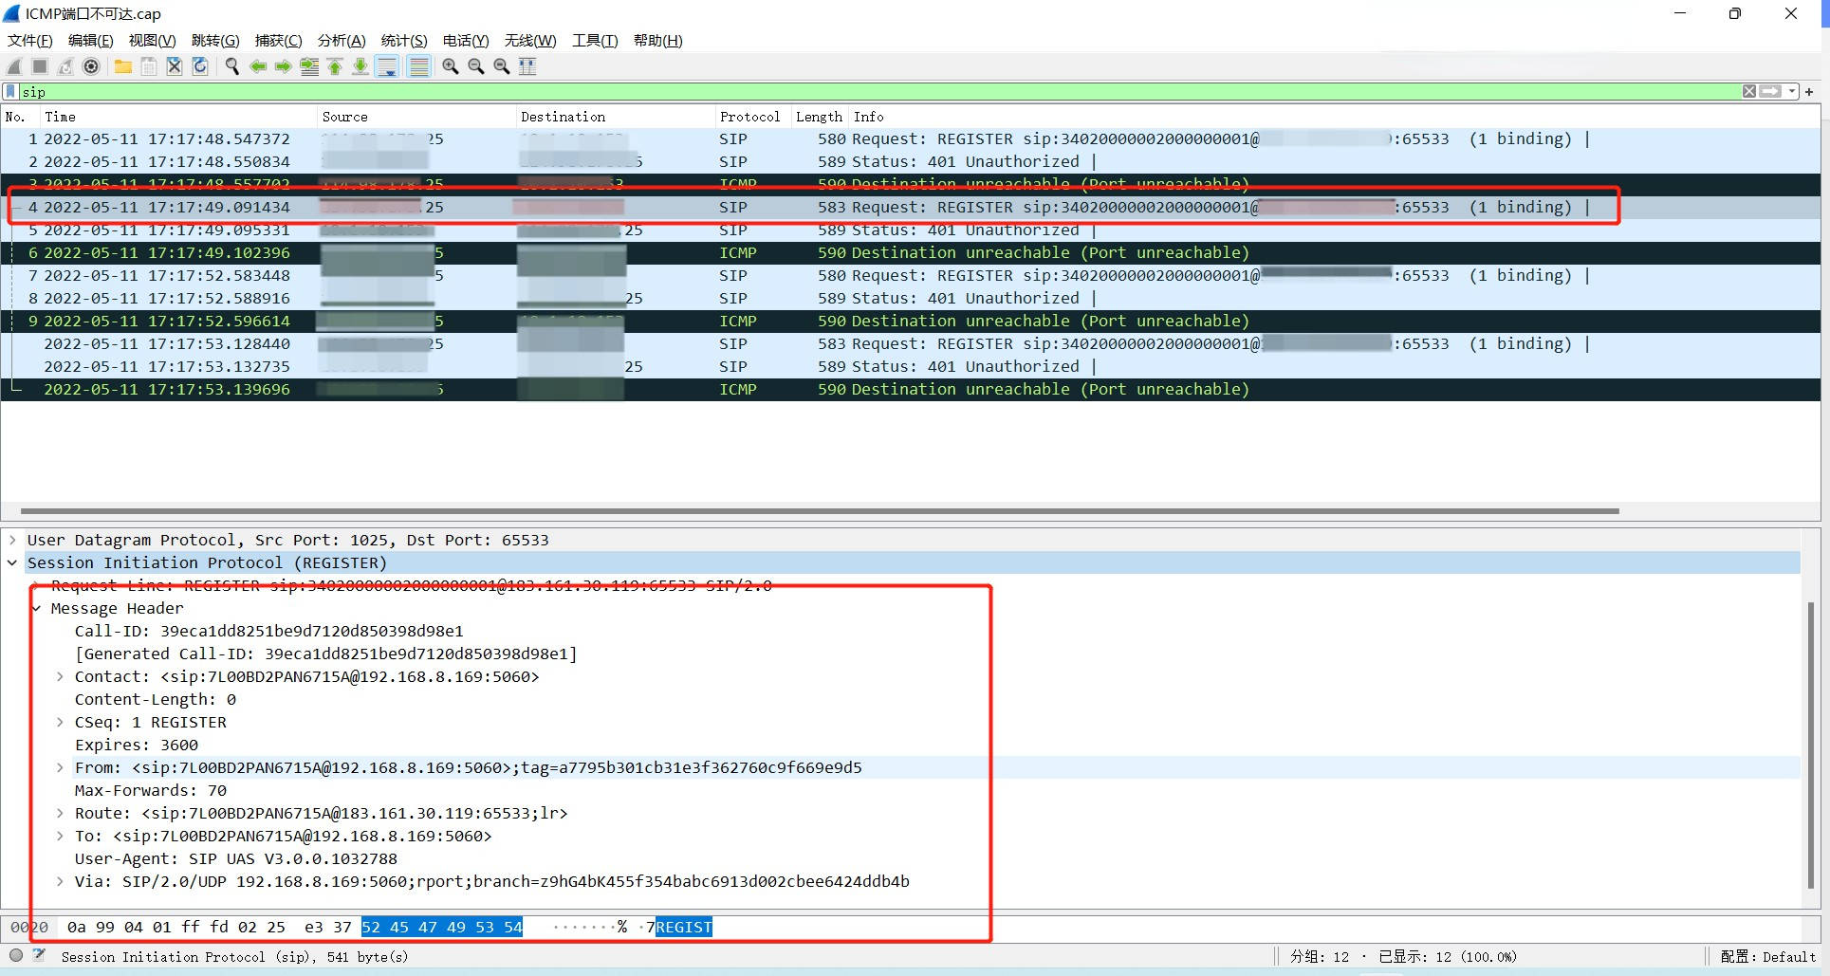The image size is (1830, 976).
Task: Select packet 6 ICMP Destination unreachable row
Action: click(x=910, y=252)
